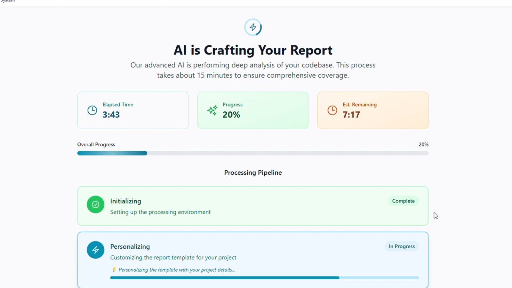Viewport: 512px width, 288px height.
Task: Click the Personalizing step title
Action: tap(130, 246)
